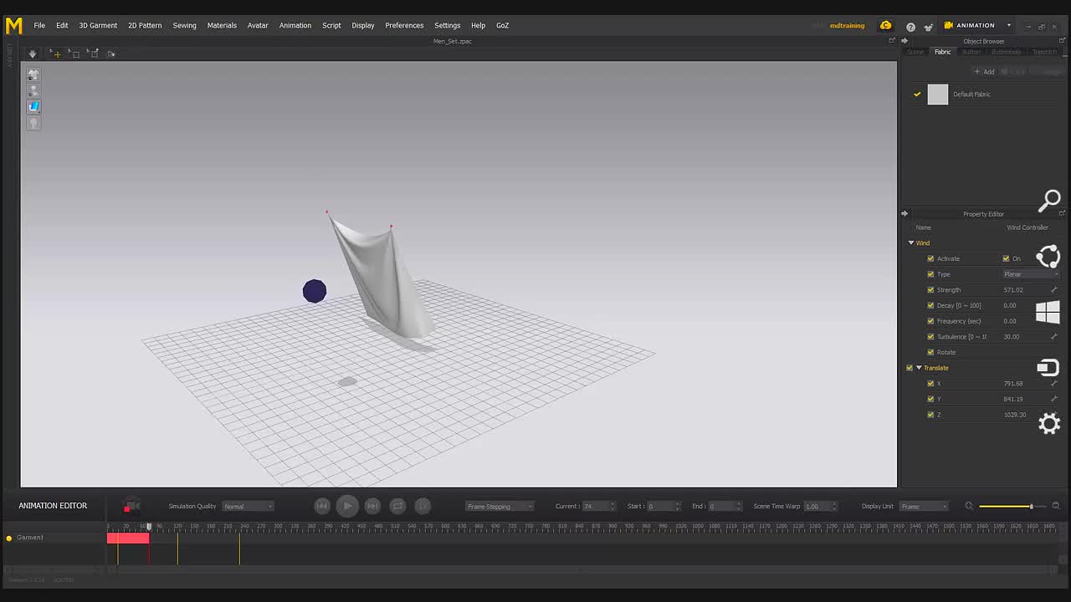The width and height of the screenshot is (1071, 602).
Task: Open the Animation menu
Action: [x=295, y=26]
